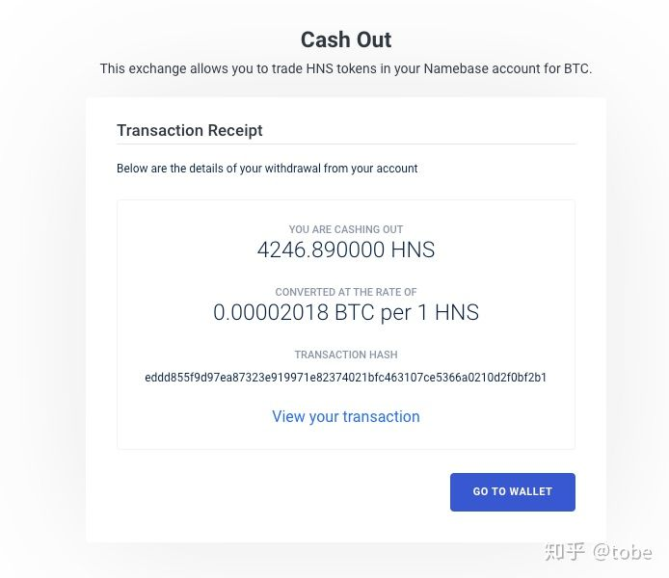Screen dimensions: 669x578
Task: Click the Cash Out page heading
Action: point(345,39)
